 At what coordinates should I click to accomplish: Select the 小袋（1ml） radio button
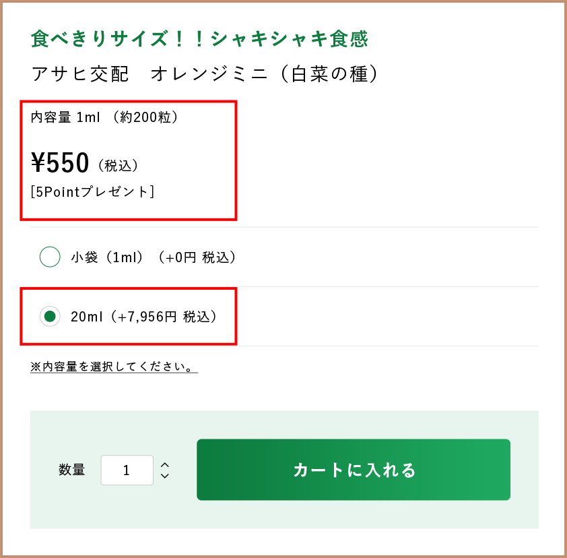coord(50,257)
